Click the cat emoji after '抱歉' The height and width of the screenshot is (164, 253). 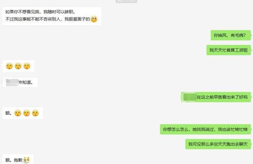pos(26,160)
